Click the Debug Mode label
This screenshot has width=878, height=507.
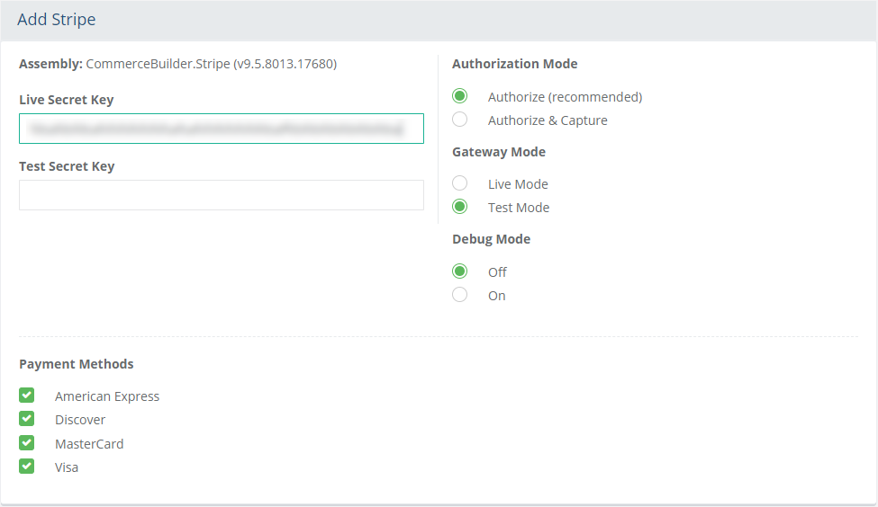pyautogui.click(x=491, y=239)
